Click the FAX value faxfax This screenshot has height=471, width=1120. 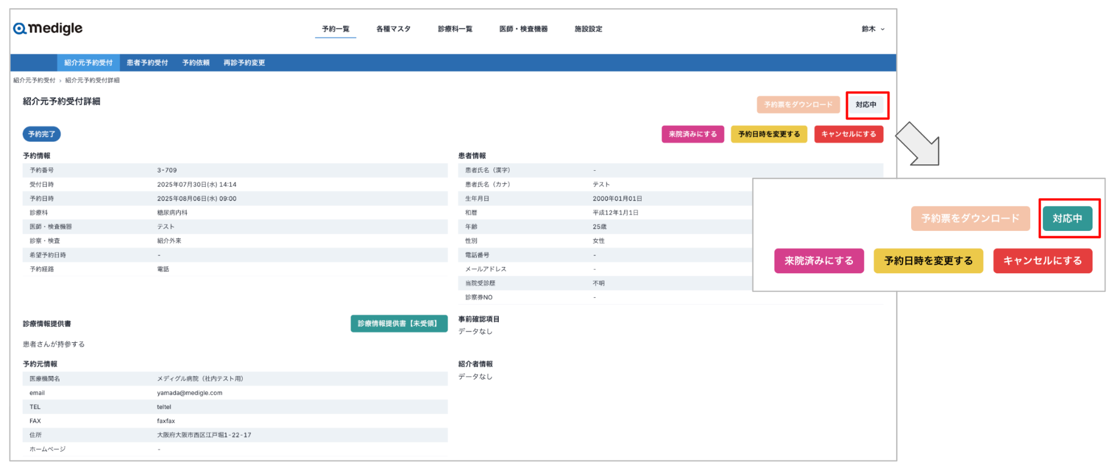click(x=166, y=421)
